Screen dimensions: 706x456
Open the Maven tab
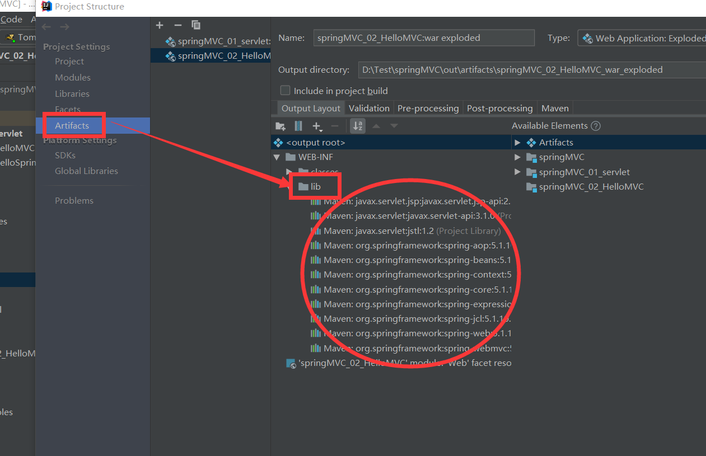[555, 108]
